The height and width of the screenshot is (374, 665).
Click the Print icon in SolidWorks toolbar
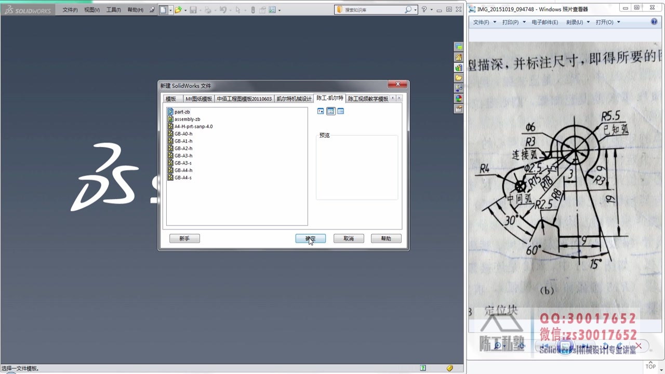[208, 10]
